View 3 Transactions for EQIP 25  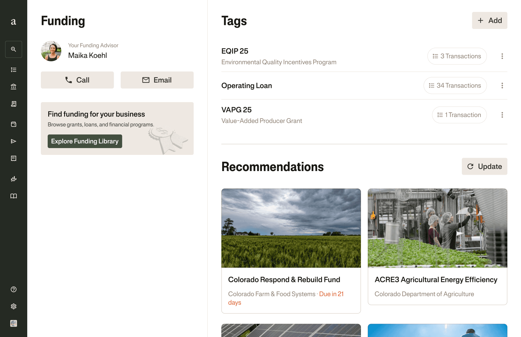[457, 56]
